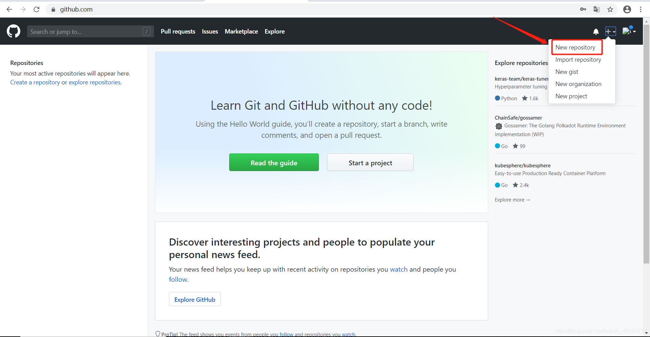650x337 pixels.
Task: Click the watch link in news feed text
Action: pyautogui.click(x=399, y=269)
